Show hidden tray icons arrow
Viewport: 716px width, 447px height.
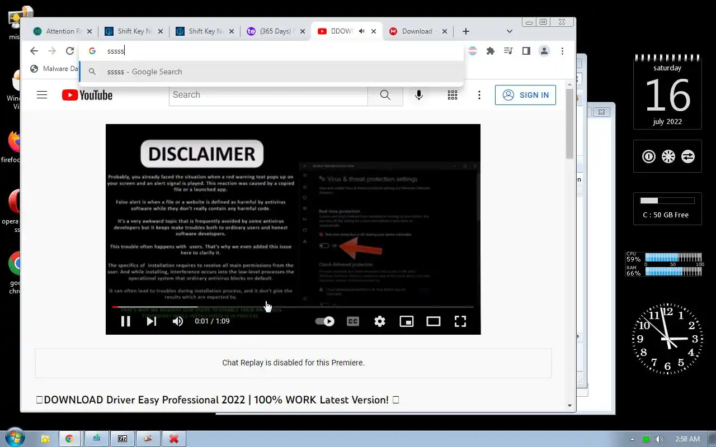pos(633,439)
